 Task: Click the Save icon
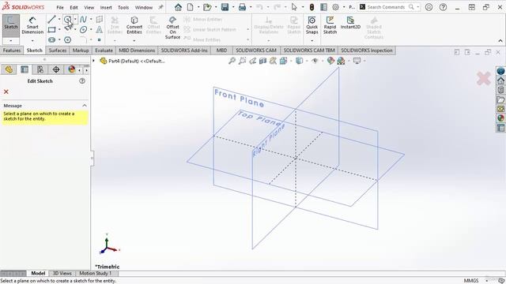[x=225, y=7]
